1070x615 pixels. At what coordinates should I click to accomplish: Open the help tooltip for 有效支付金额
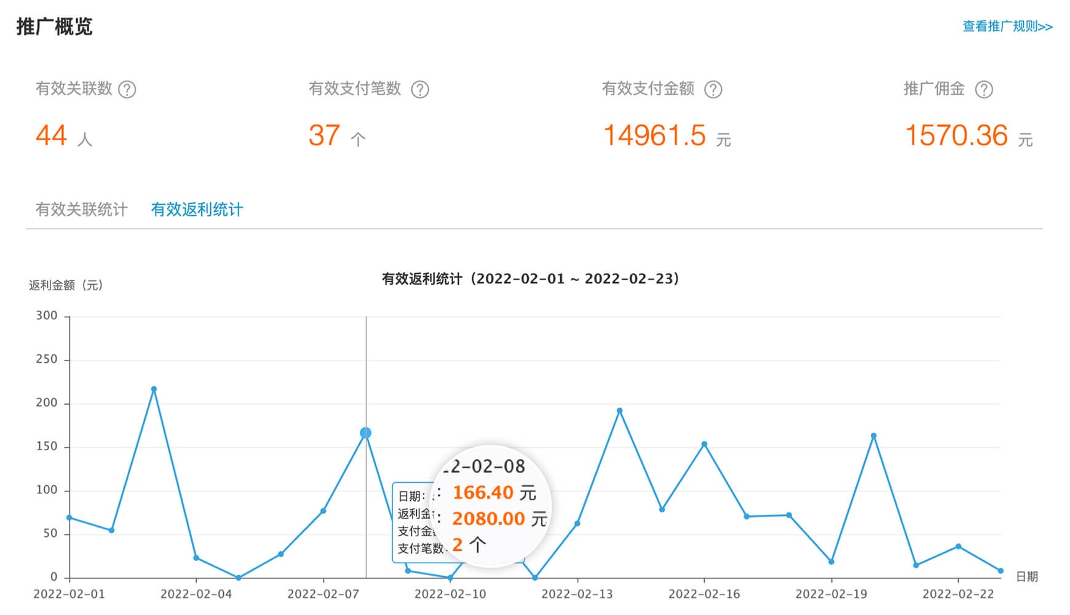click(713, 90)
